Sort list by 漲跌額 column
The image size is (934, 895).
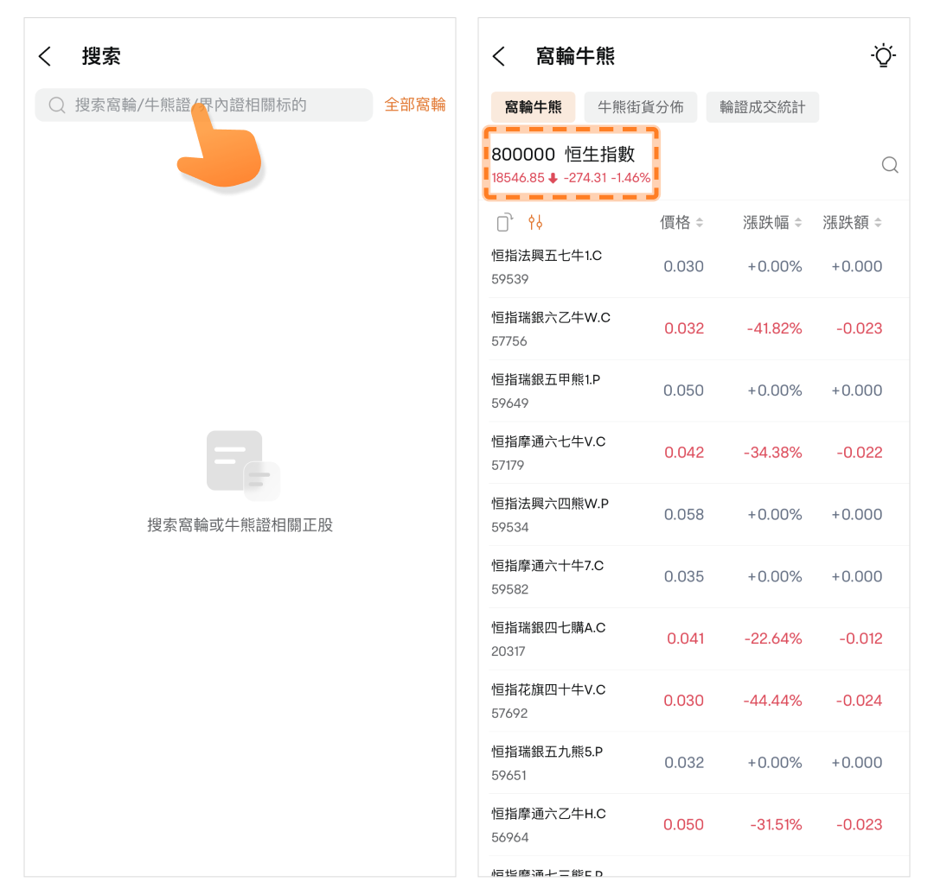[x=852, y=223]
